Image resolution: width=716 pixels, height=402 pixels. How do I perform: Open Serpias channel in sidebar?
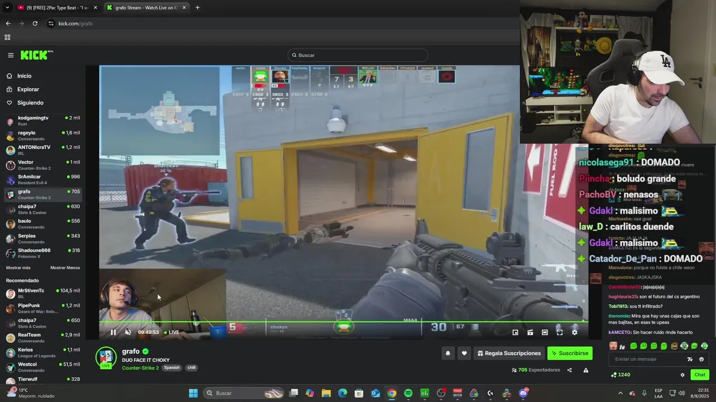[43, 238]
